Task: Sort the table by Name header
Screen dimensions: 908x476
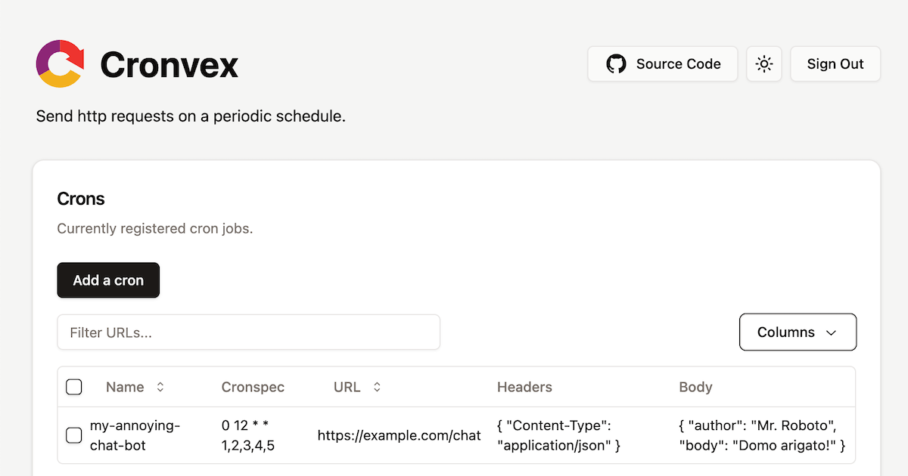Action: (x=126, y=387)
